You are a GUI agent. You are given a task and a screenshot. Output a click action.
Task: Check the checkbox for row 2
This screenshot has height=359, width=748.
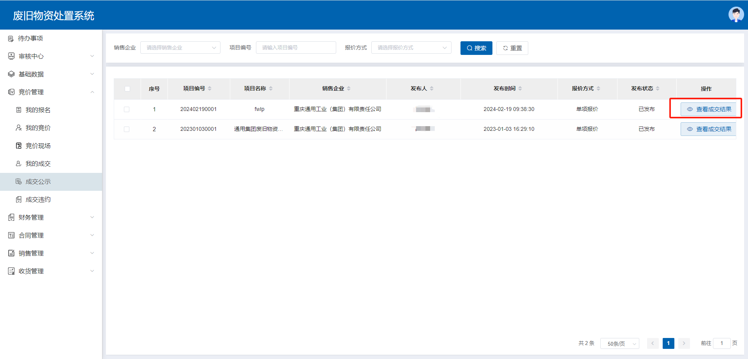(x=127, y=129)
